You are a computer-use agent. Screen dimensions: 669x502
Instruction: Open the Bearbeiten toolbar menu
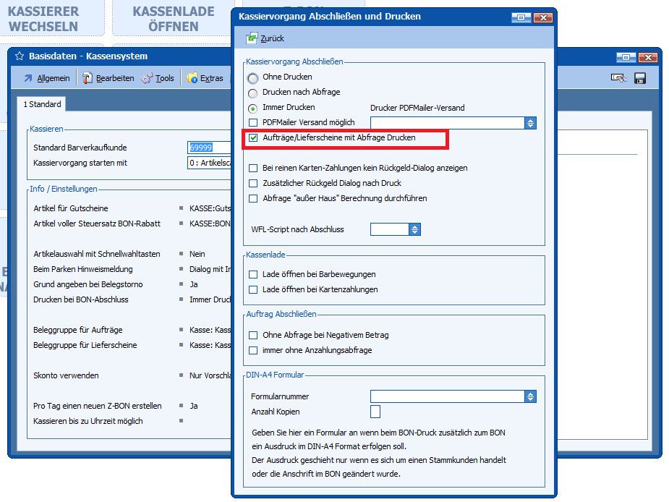point(108,78)
